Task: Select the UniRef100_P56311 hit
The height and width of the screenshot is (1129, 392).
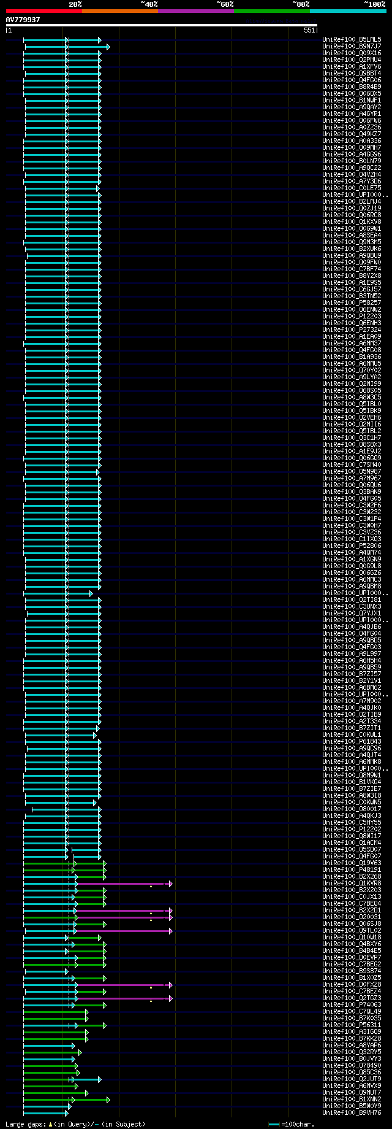Action: 352,1025
